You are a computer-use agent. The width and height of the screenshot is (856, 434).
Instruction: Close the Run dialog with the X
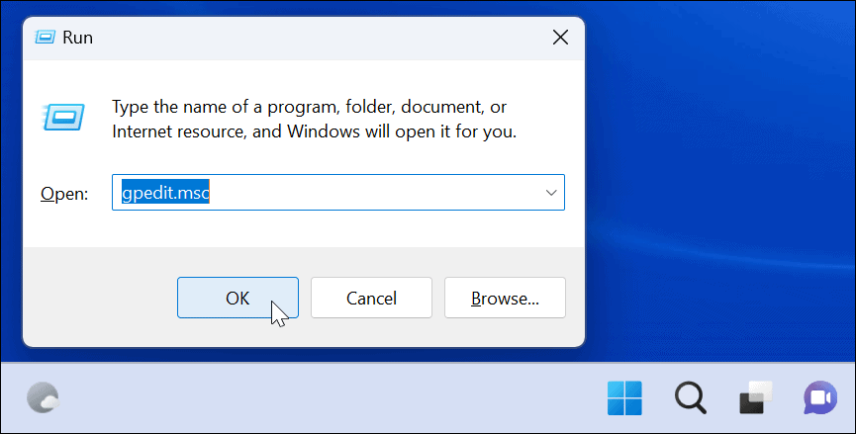[x=559, y=38]
